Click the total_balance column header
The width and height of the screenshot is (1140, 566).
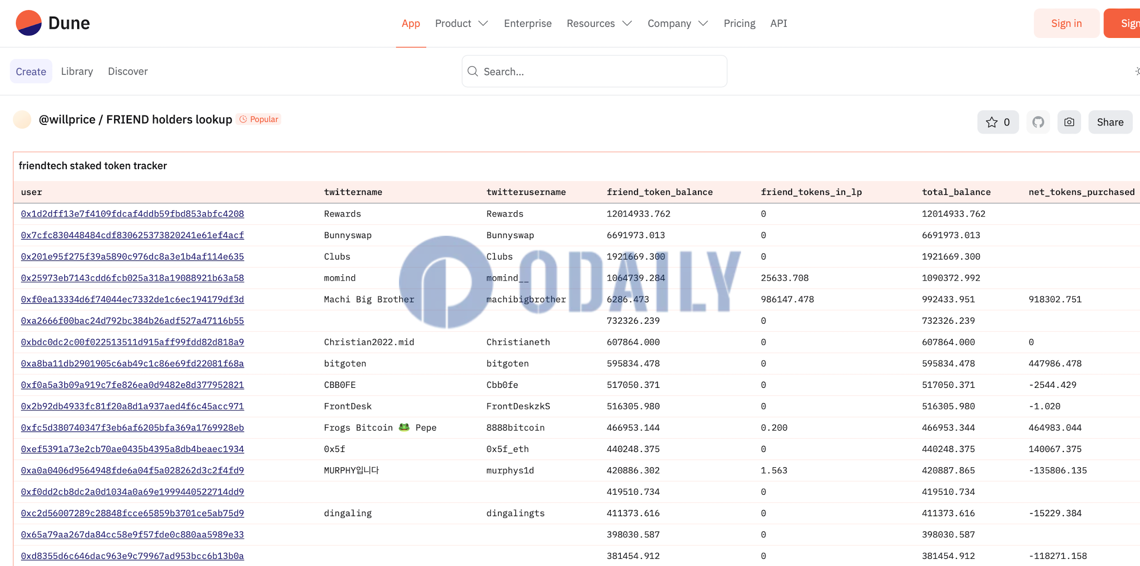[956, 192]
